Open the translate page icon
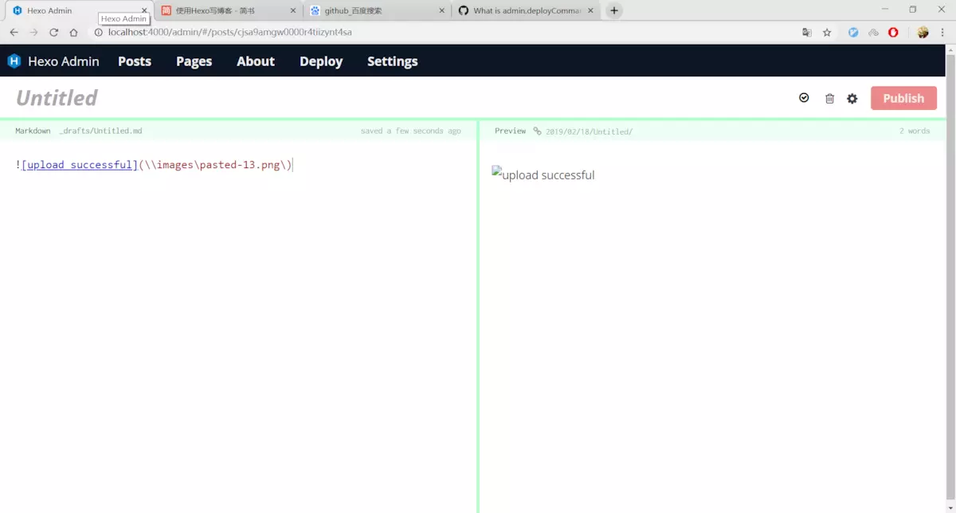The image size is (956, 513). tap(807, 33)
